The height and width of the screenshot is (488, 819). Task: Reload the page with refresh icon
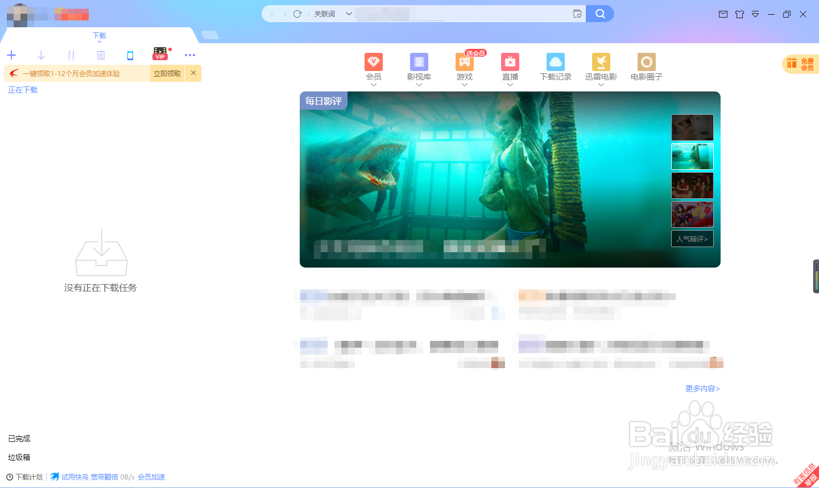(297, 14)
